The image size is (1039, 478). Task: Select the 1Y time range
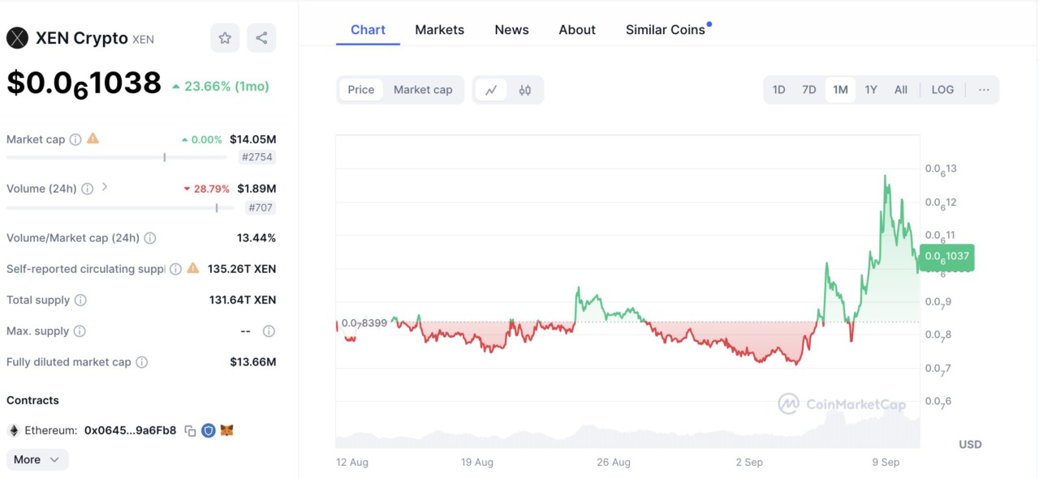click(870, 89)
